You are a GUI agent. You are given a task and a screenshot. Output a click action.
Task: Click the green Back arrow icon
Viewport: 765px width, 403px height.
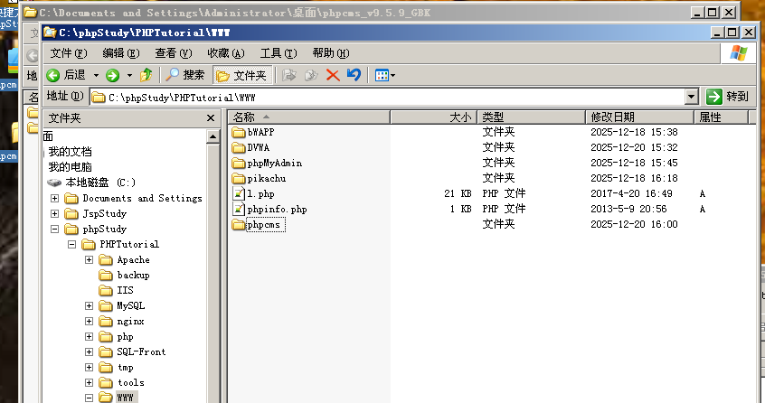52,75
